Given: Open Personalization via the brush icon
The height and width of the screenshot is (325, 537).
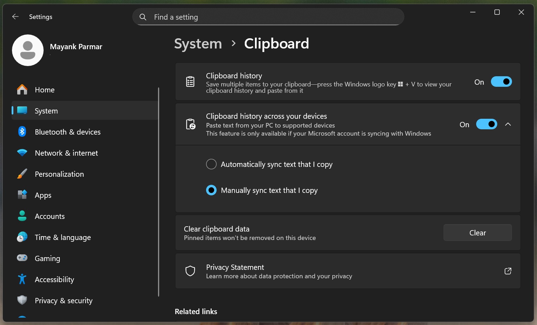Looking at the screenshot, I should click(22, 174).
